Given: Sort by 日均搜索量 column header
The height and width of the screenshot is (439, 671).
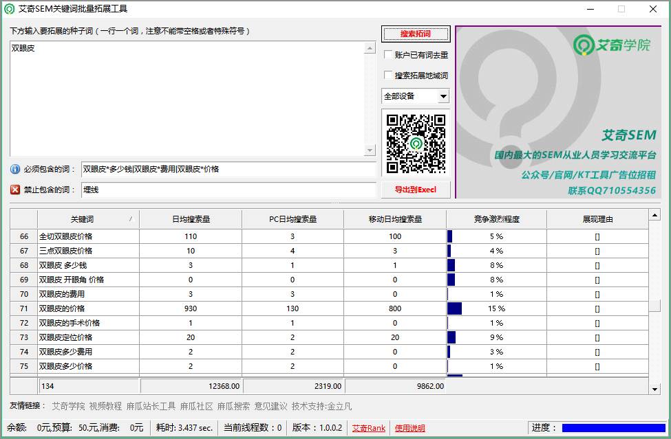Looking at the screenshot, I should (x=191, y=219).
